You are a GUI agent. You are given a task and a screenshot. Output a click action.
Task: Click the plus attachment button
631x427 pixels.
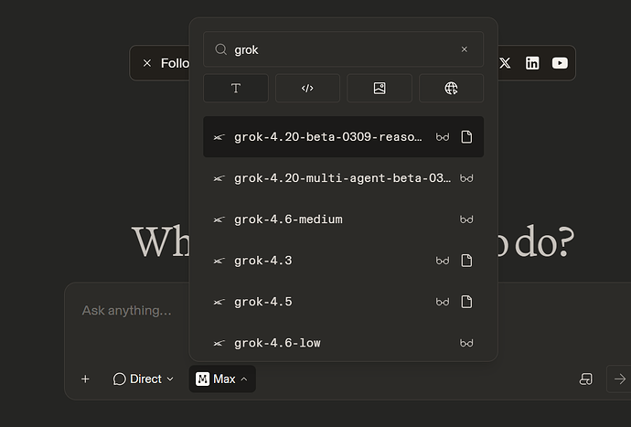[85, 379]
